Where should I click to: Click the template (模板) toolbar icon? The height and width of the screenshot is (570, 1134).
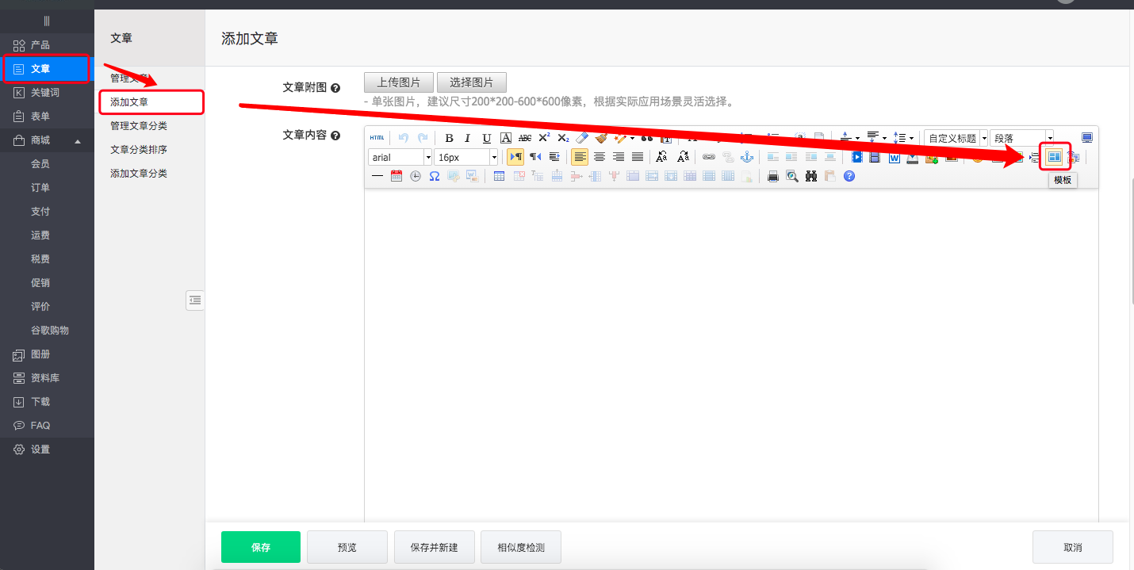point(1054,157)
